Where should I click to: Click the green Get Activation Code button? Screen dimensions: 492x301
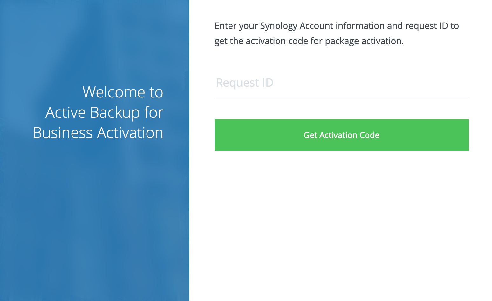tap(341, 135)
